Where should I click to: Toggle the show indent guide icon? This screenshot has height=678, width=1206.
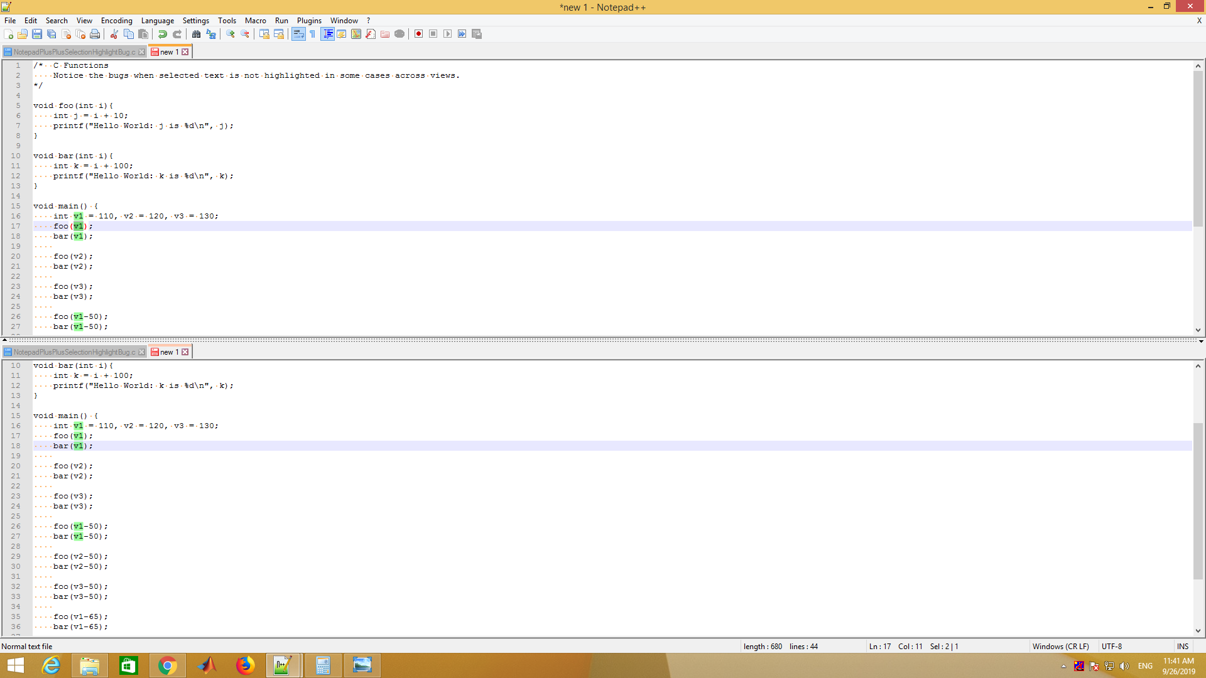coord(329,34)
